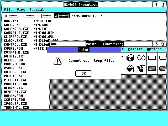Image resolution: width=168 pixels, height=126 pixels.
Task: Select DOTHIS.TXT in the file list
Action: (14, 56)
